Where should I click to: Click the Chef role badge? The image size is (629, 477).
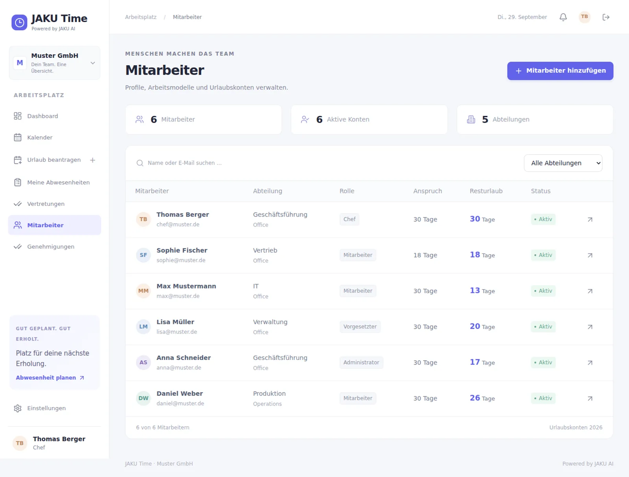349,219
